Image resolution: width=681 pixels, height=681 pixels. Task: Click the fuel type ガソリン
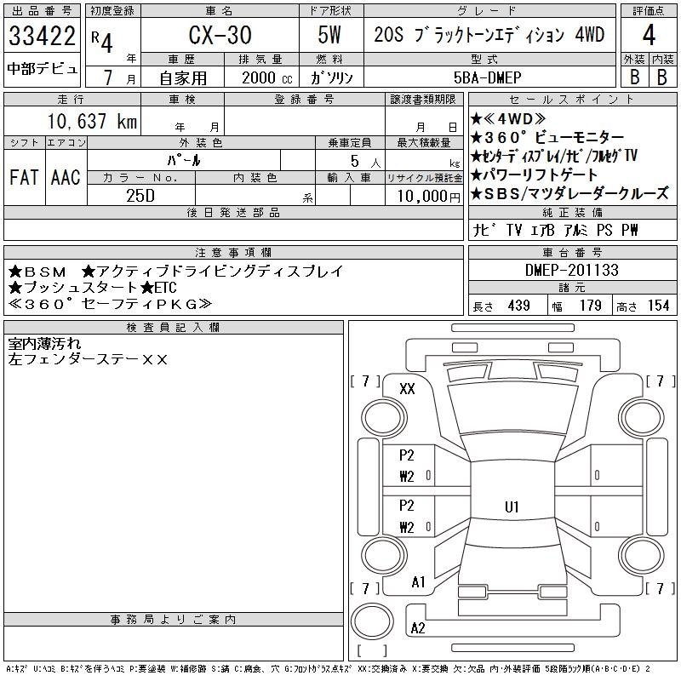[332, 77]
